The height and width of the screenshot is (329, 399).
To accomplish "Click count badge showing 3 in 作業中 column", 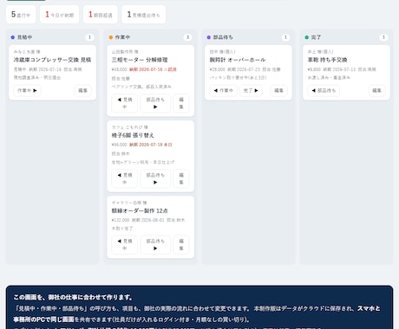I will coord(187,37).
